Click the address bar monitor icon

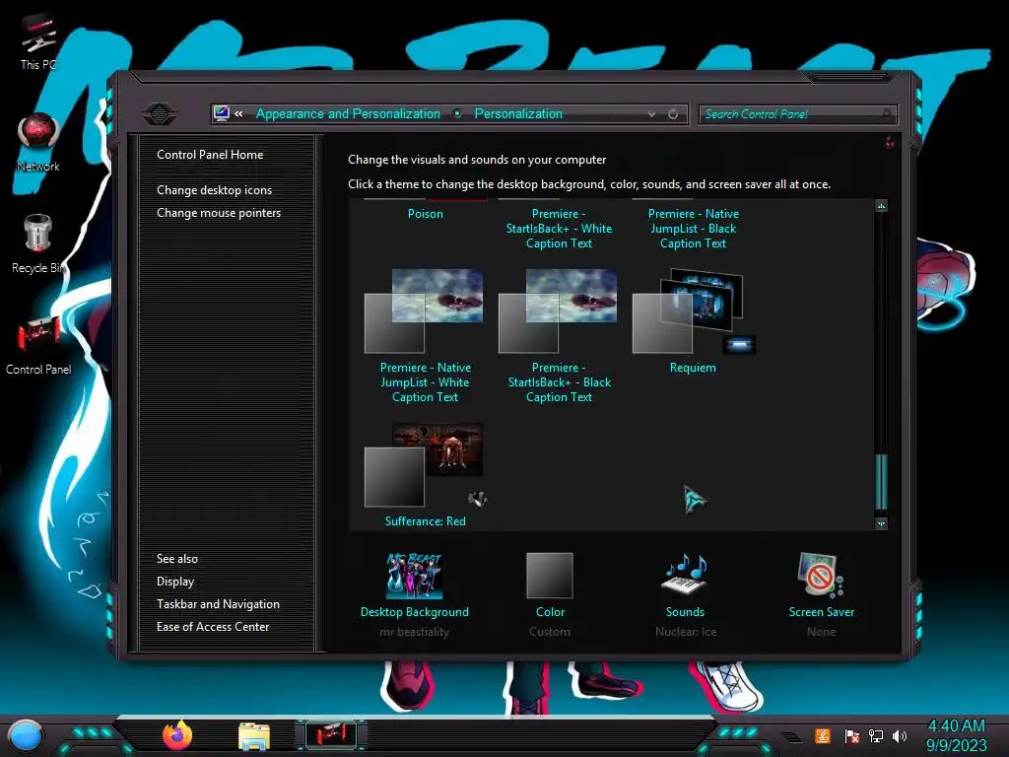222,113
